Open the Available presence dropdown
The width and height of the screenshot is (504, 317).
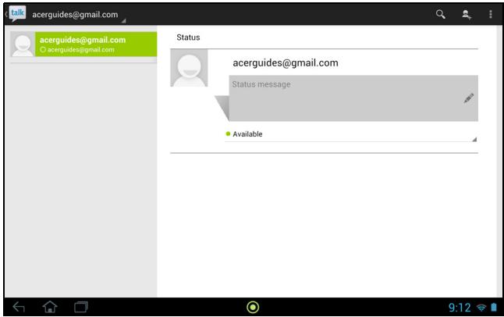pos(351,134)
